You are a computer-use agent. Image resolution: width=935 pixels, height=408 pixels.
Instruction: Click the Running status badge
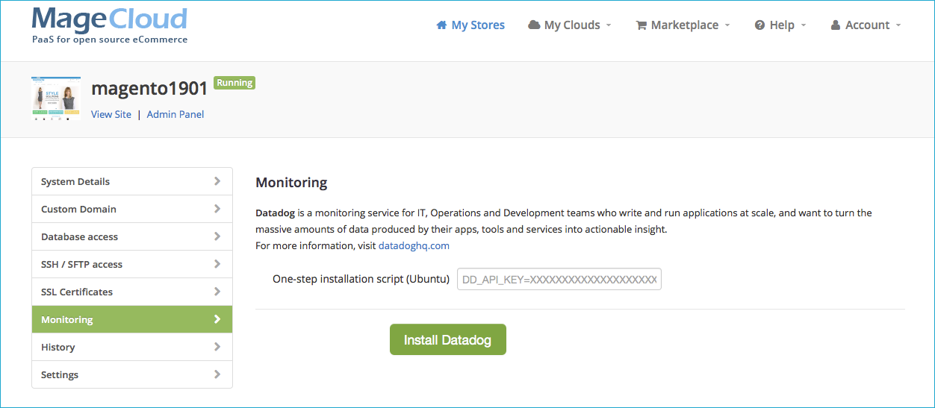234,83
